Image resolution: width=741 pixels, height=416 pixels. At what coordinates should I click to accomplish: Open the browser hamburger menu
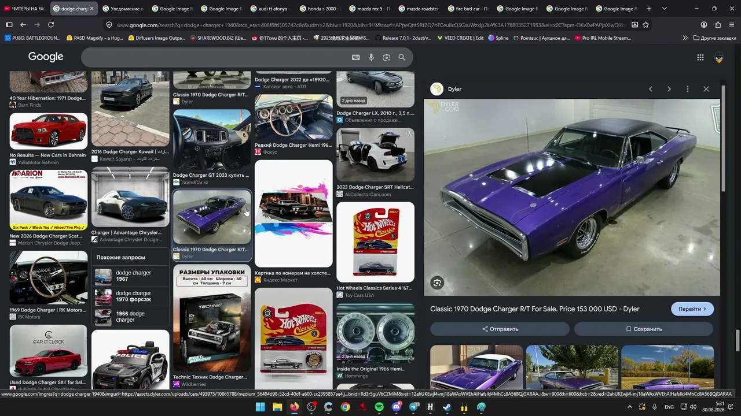tap(732, 25)
